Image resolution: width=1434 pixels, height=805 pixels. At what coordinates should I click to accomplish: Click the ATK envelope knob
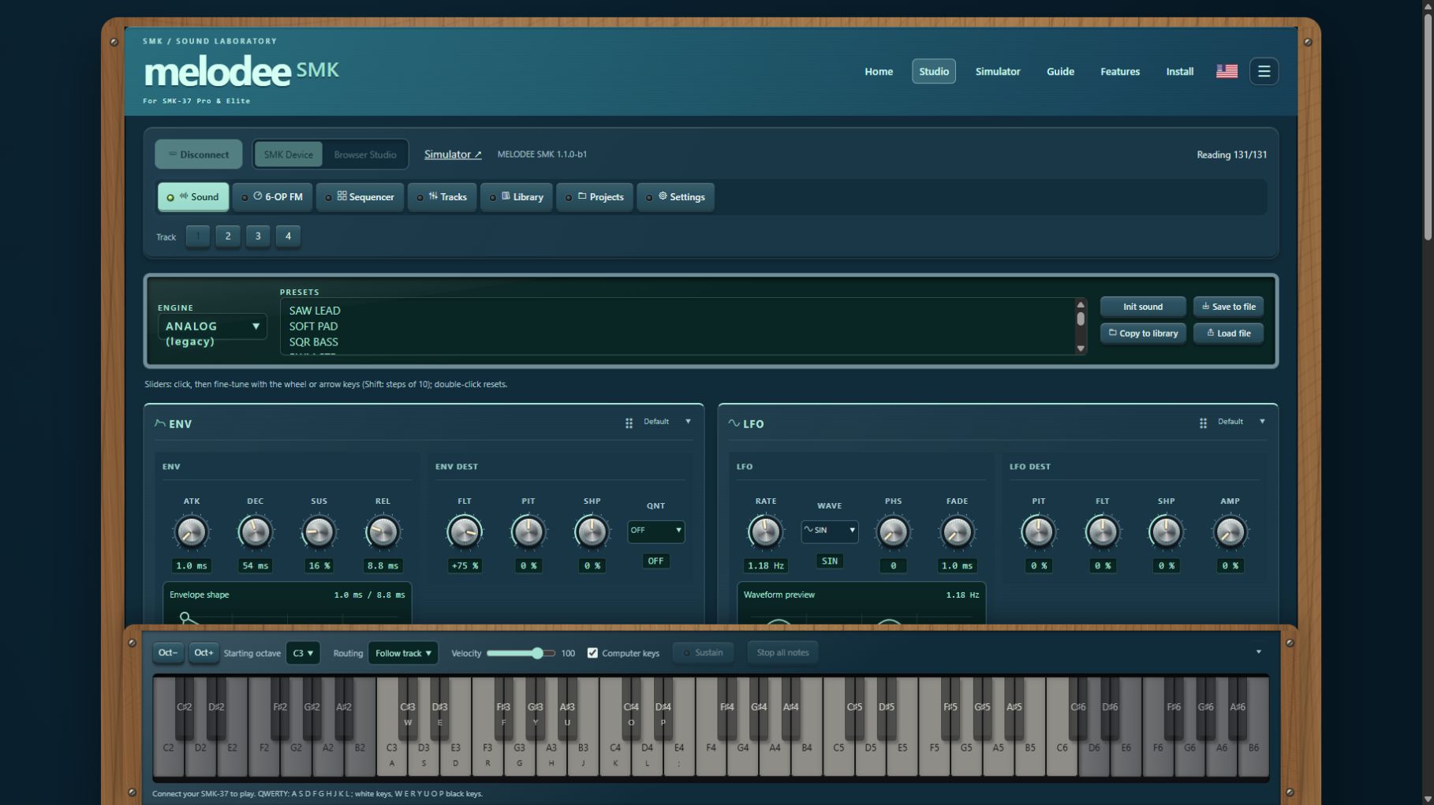click(192, 532)
